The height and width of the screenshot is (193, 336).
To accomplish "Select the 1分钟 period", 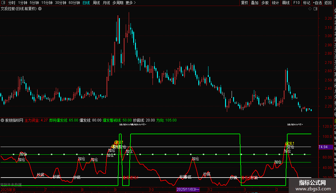I will pos(23,3).
